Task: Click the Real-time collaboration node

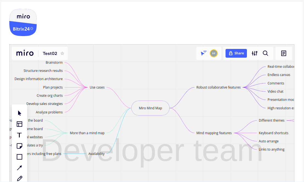Action: (281, 66)
